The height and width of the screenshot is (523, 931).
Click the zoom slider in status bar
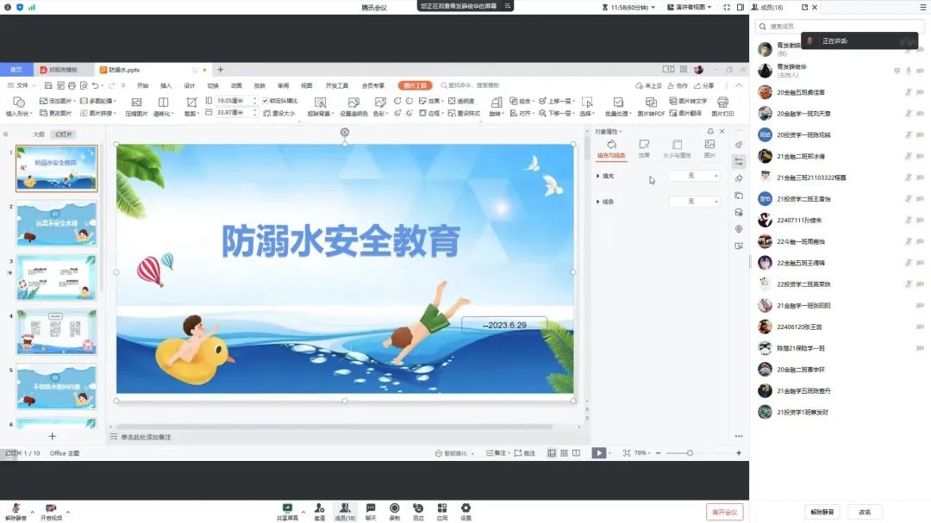(x=690, y=452)
